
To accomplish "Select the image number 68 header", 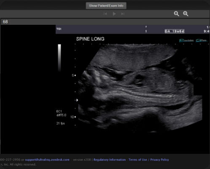I will [5, 22].
